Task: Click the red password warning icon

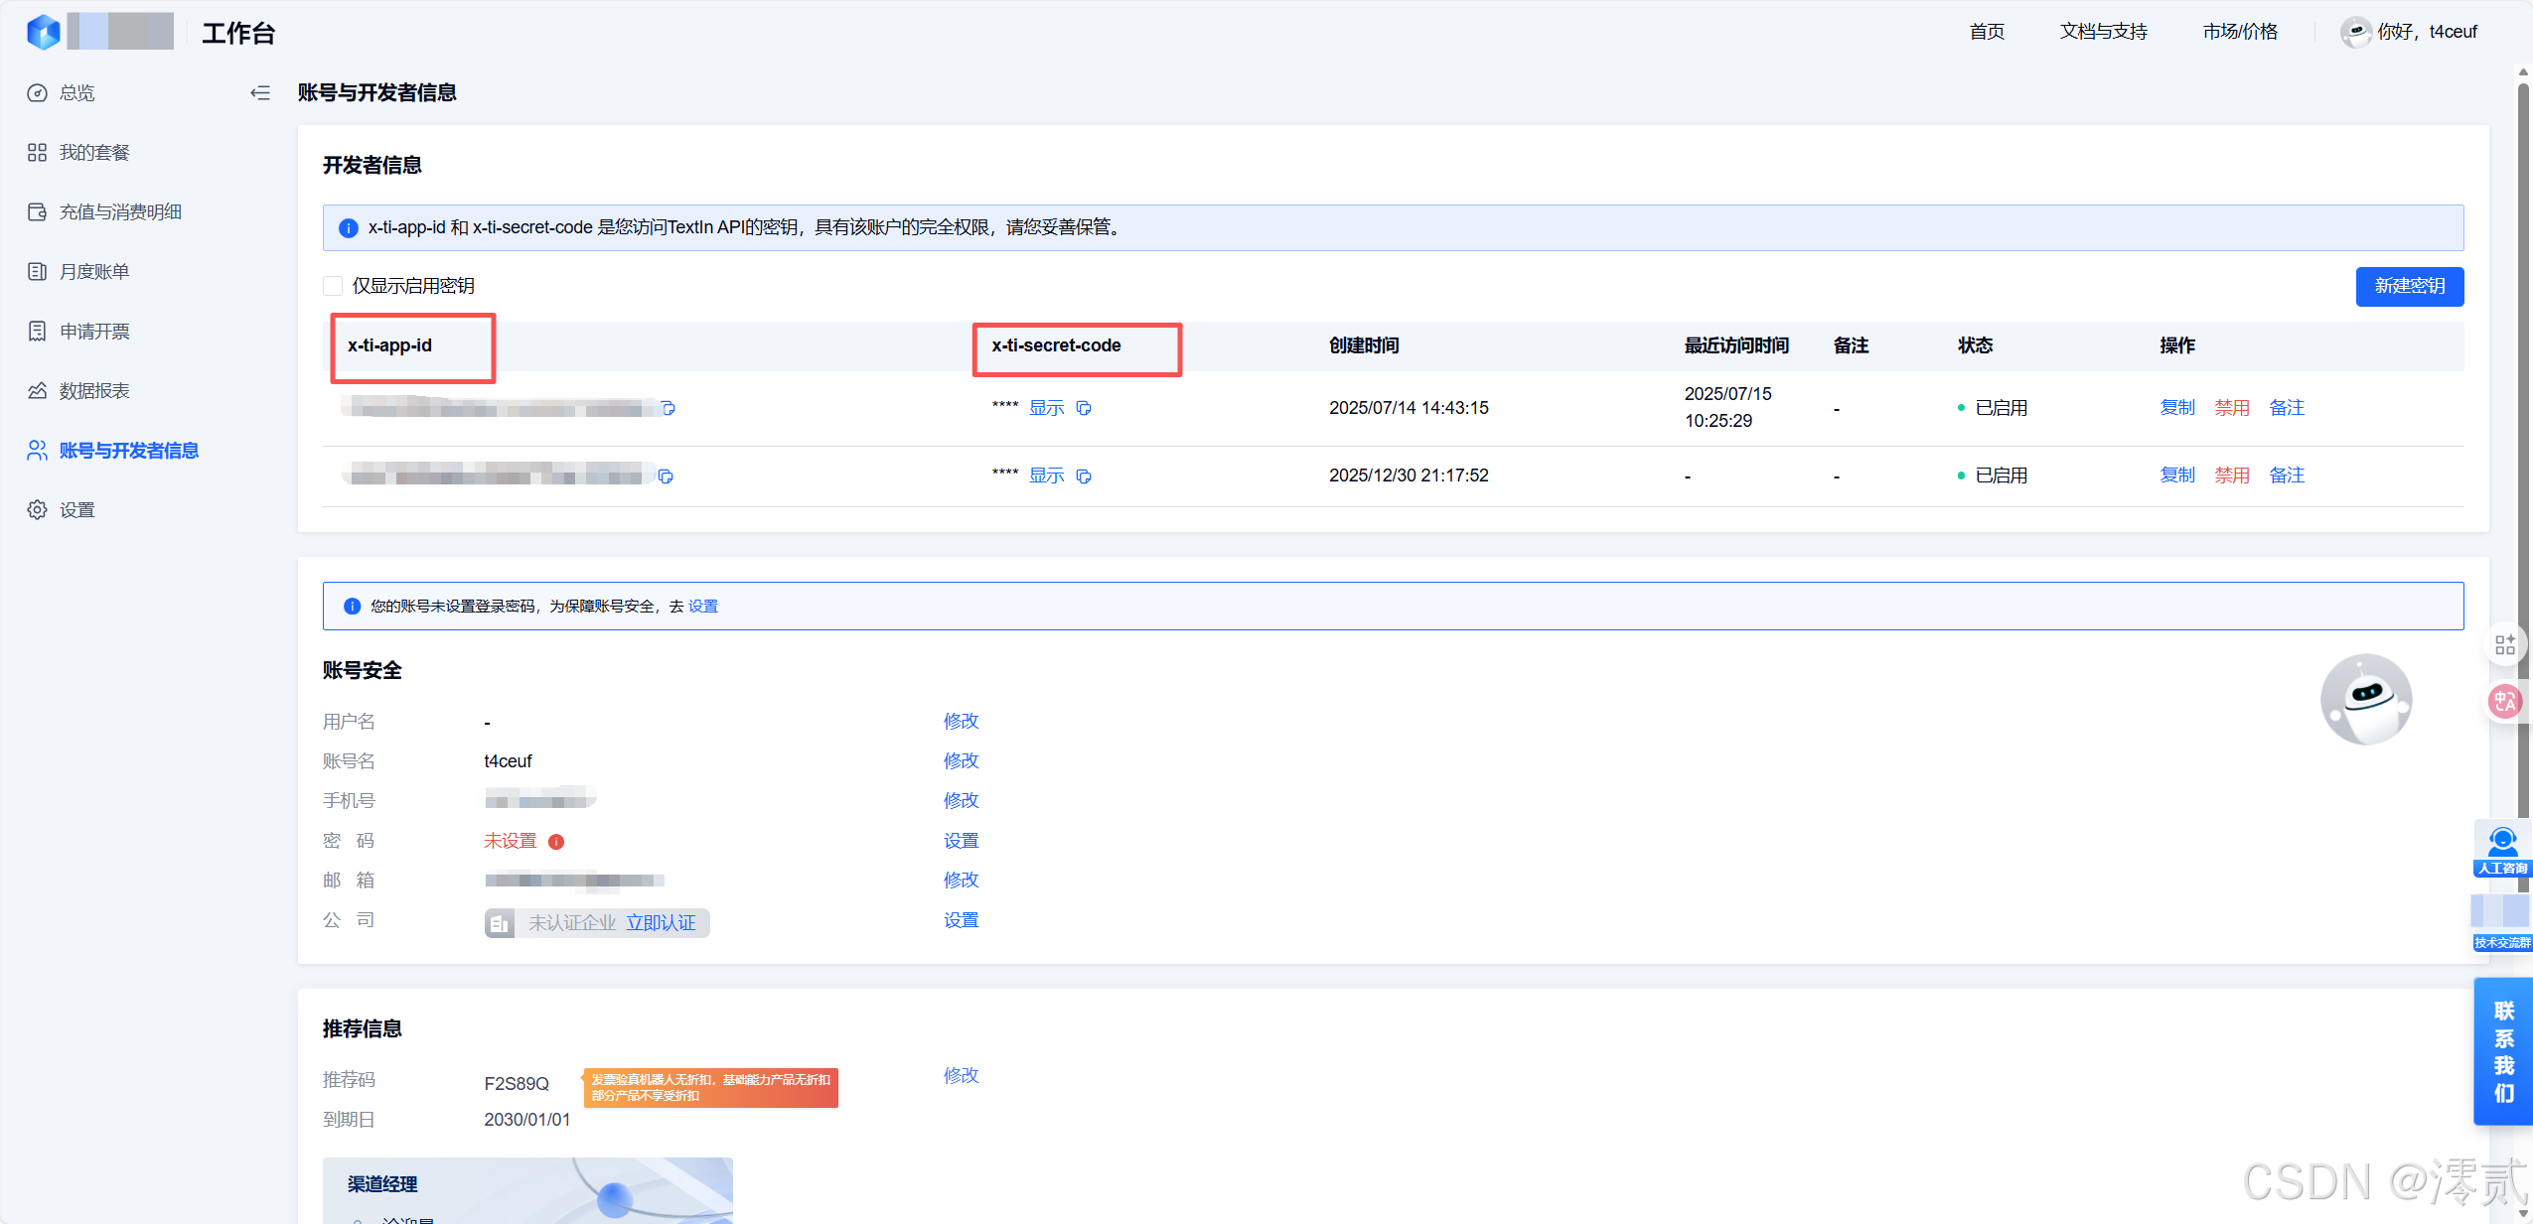Action: pos(556,842)
